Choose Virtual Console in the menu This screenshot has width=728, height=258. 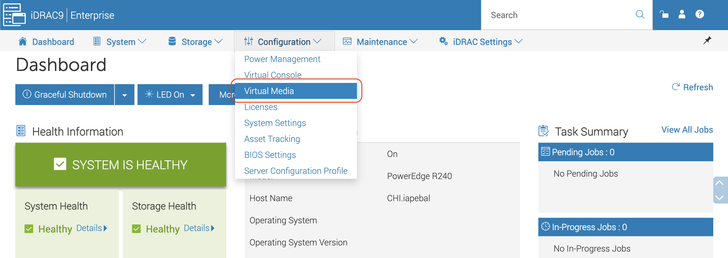(273, 75)
